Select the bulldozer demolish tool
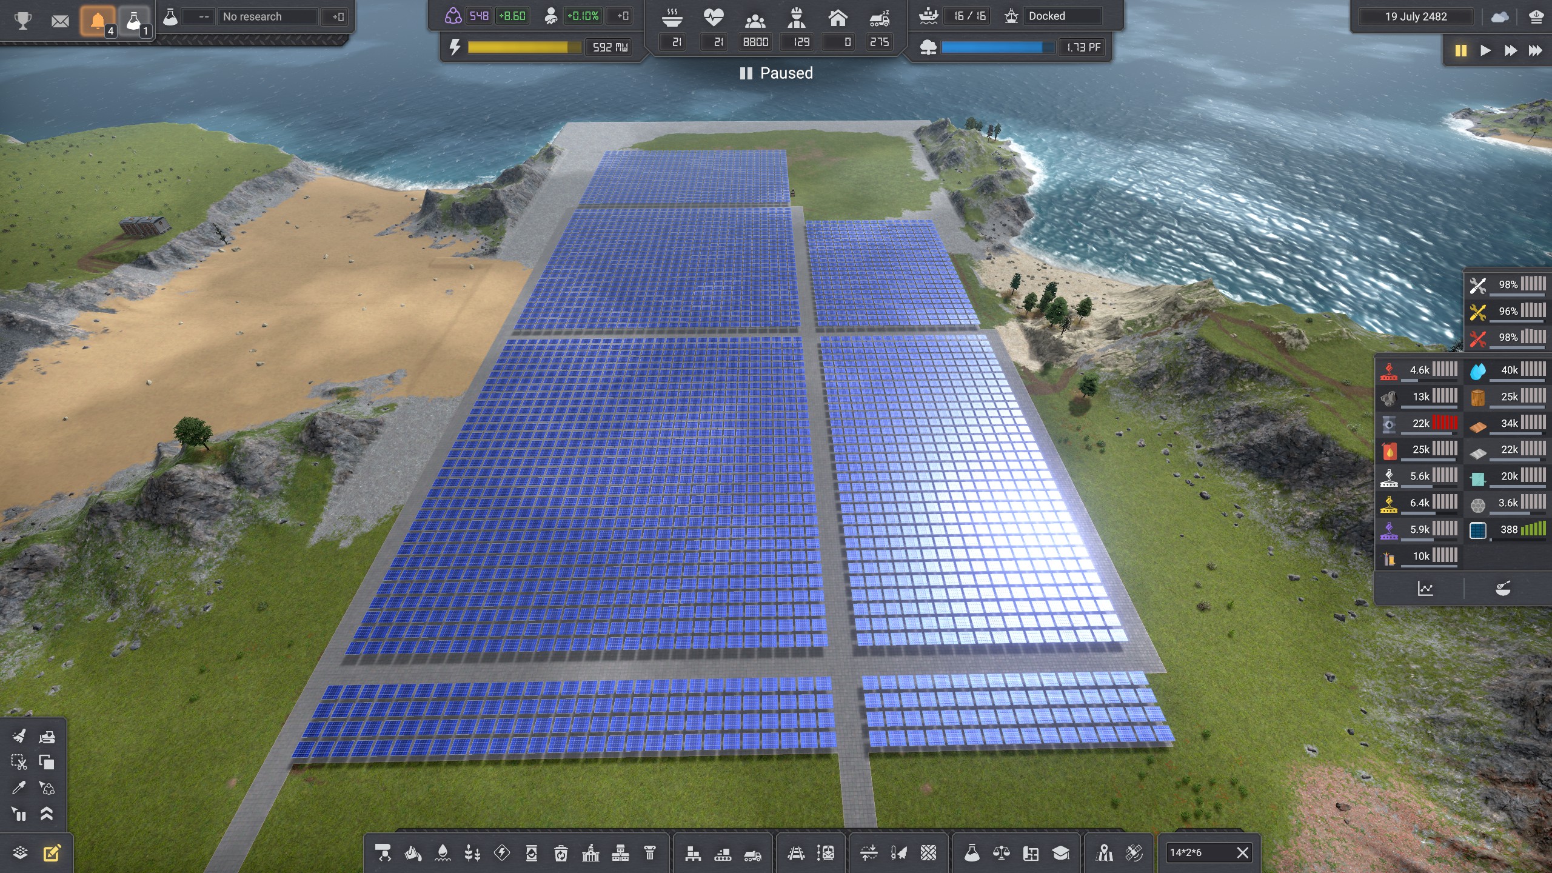 (x=47, y=736)
